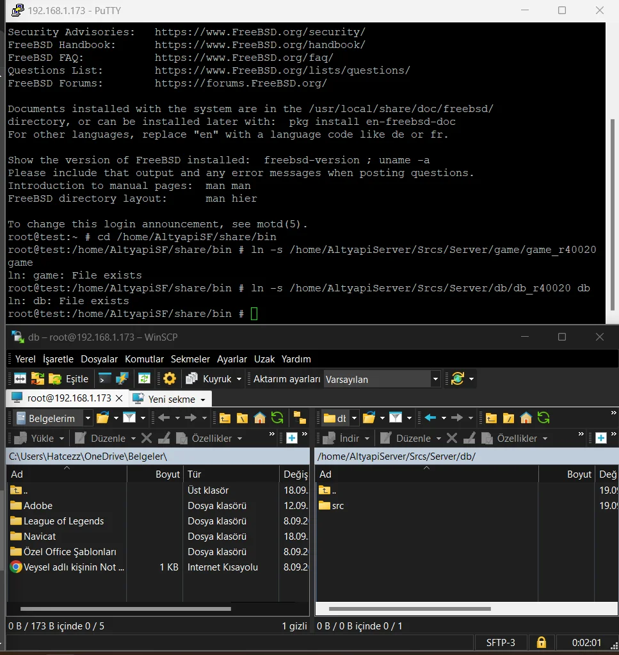This screenshot has width=619, height=655.
Task: Open the Uzak menu
Action: (264, 359)
